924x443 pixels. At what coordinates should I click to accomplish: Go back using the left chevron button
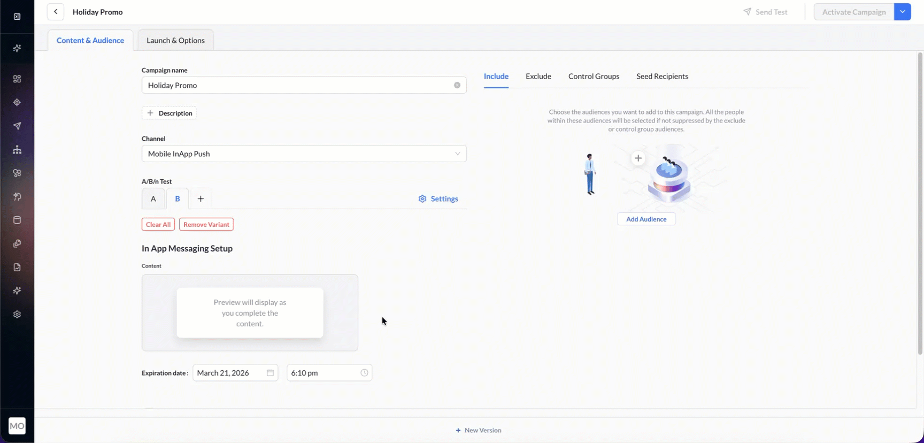tap(56, 12)
